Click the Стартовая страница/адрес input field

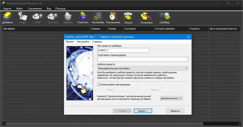[x=142, y=59]
